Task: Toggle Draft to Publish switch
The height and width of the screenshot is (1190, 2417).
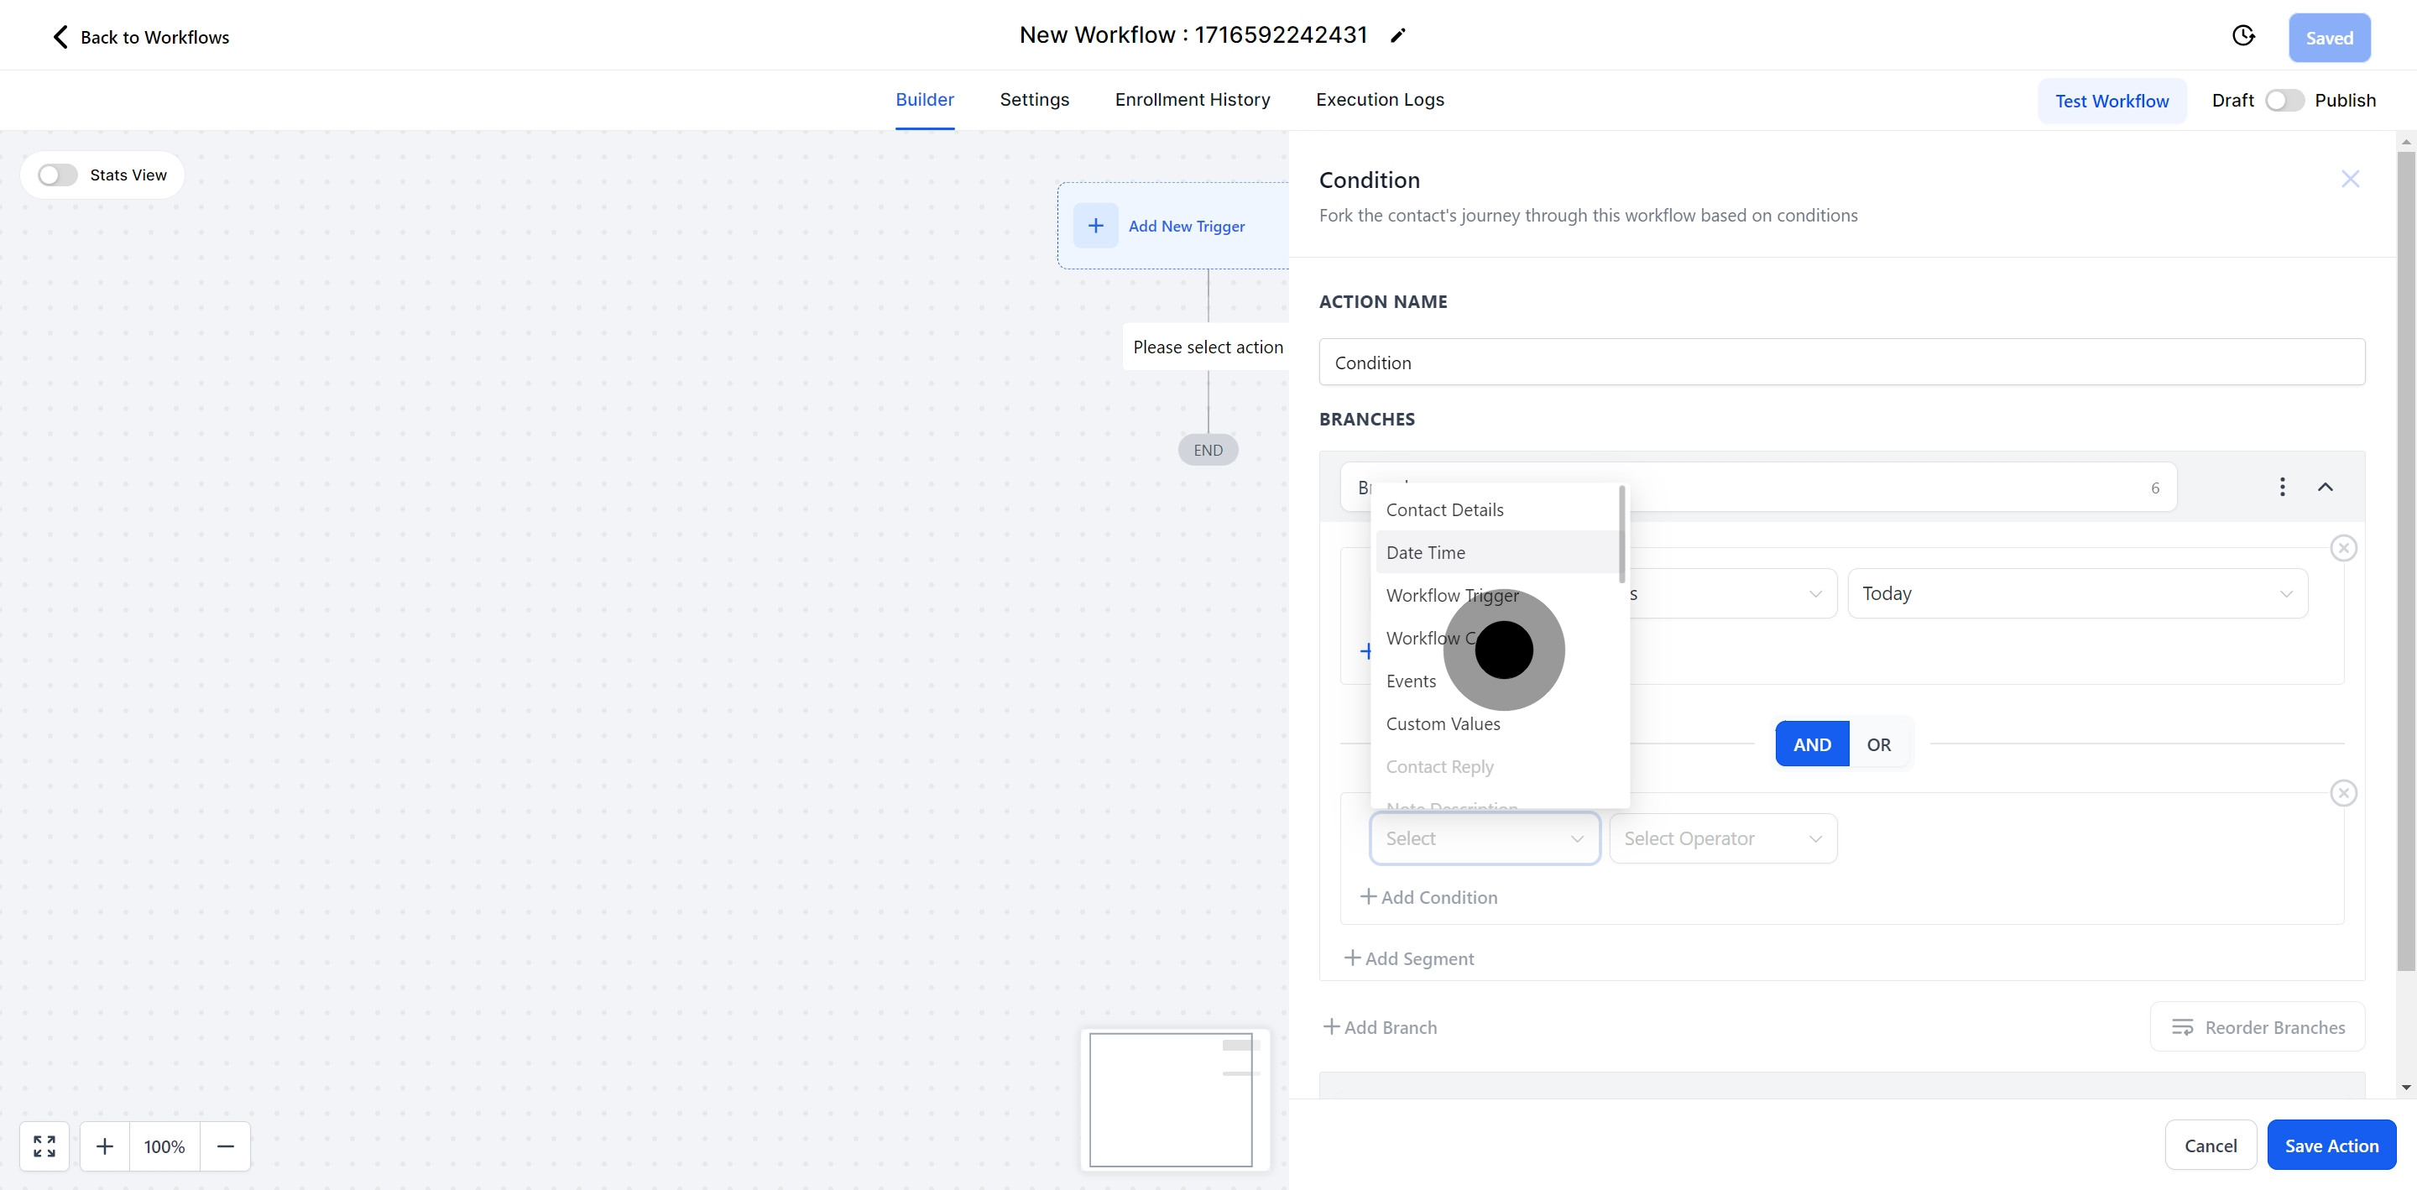Action: click(2284, 101)
